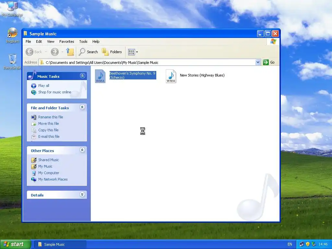Go up one folder level

pyautogui.click(x=70, y=52)
